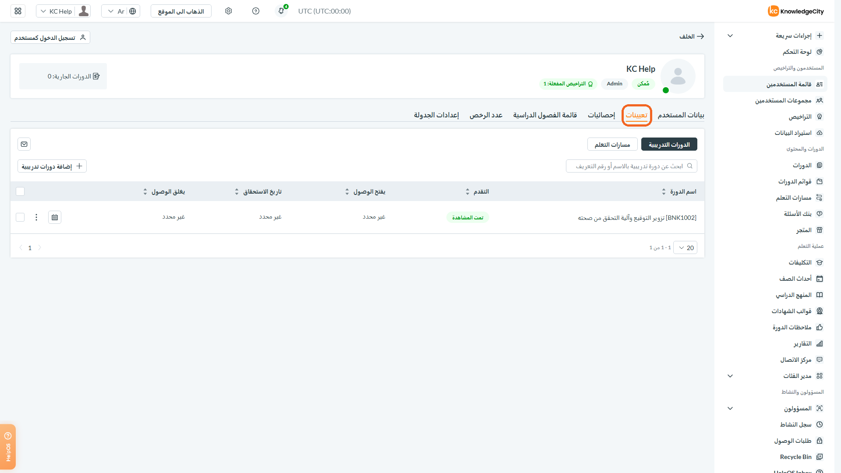This screenshot has width=841, height=473.
Task: Open the KC Help account dropdown
Action: pos(64,11)
